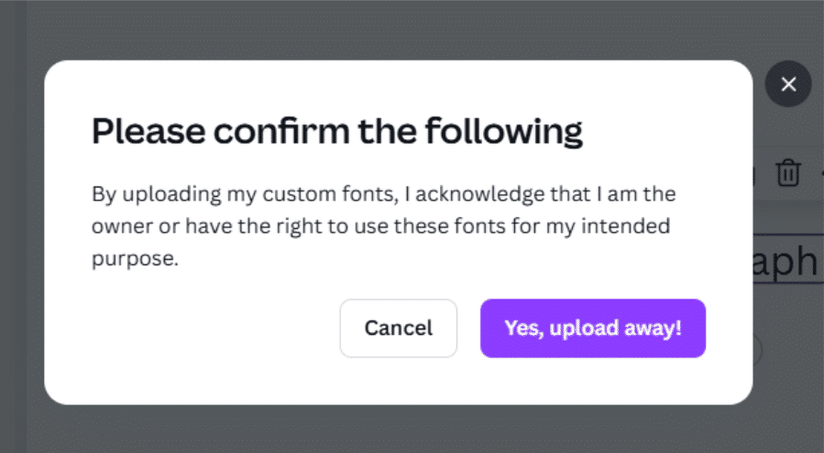Image resolution: width=824 pixels, height=453 pixels.
Task: Delete the item using the bin icon
Action: 788,173
